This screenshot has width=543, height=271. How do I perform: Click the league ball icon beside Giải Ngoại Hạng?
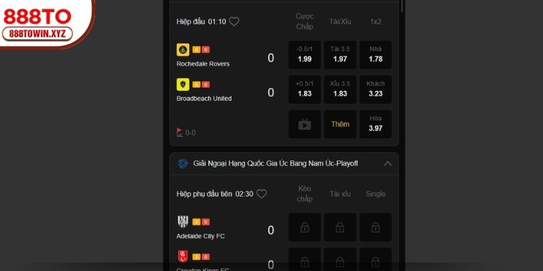pyautogui.click(x=183, y=163)
